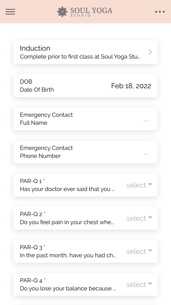Tap the ellipsis for Emergency Contact Phone Number
Screen dimensions: 171x305
pyautogui.click(x=146, y=154)
